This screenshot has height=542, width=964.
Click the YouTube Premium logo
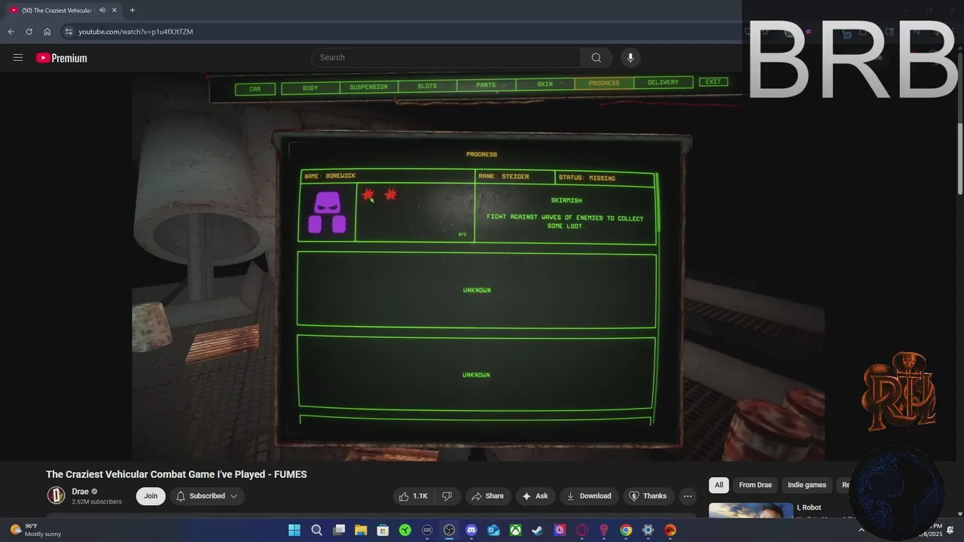point(62,58)
